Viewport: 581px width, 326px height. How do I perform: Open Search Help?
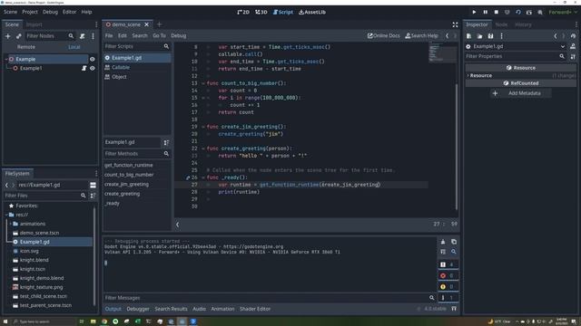(421, 36)
